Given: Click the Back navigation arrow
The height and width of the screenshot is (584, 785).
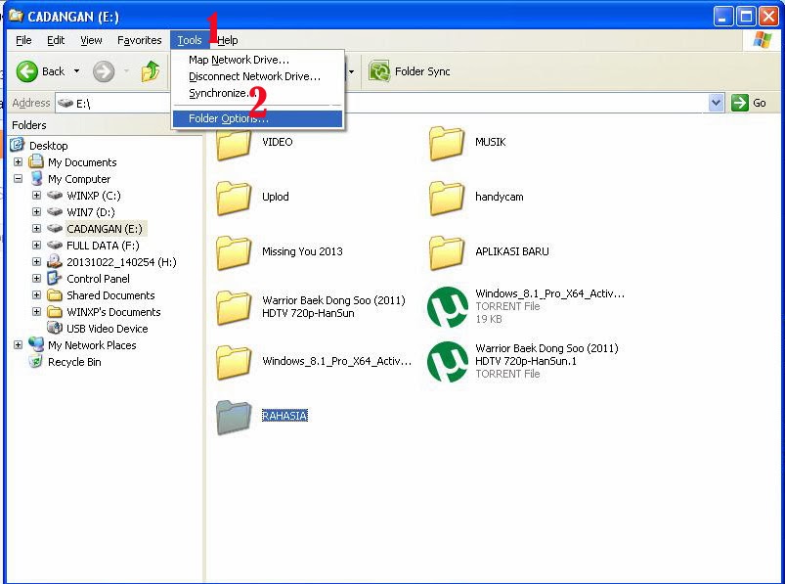Looking at the screenshot, I should (x=29, y=70).
